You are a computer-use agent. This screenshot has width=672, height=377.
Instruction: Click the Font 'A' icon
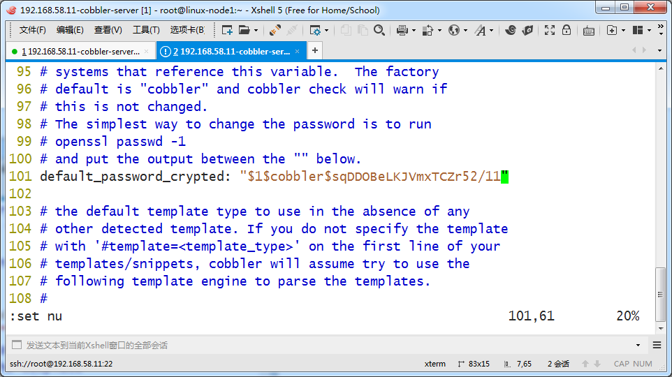(481, 30)
